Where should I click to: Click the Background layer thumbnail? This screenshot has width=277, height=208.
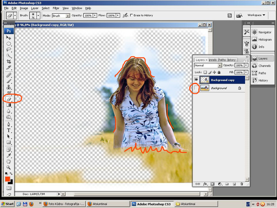tap(205, 88)
